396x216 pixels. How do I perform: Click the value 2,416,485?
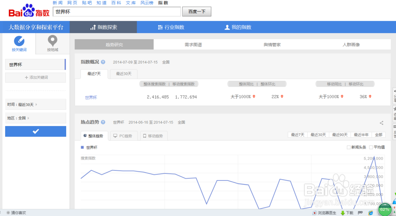coord(158,97)
